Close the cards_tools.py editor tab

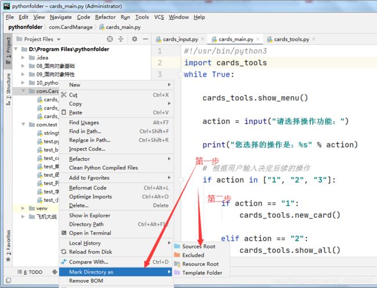coord(314,39)
